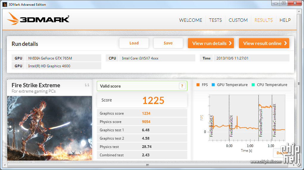
Task: Click the Run details heading
Action: tap(25, 44)
